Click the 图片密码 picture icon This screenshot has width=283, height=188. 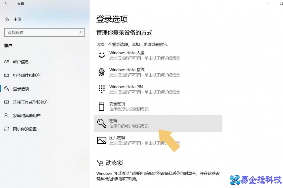102,140
